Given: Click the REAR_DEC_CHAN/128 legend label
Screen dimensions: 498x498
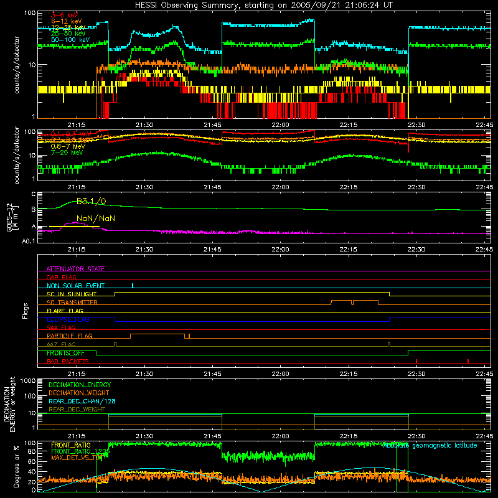Looking at the screenshot, I should (x=82, y=401).
